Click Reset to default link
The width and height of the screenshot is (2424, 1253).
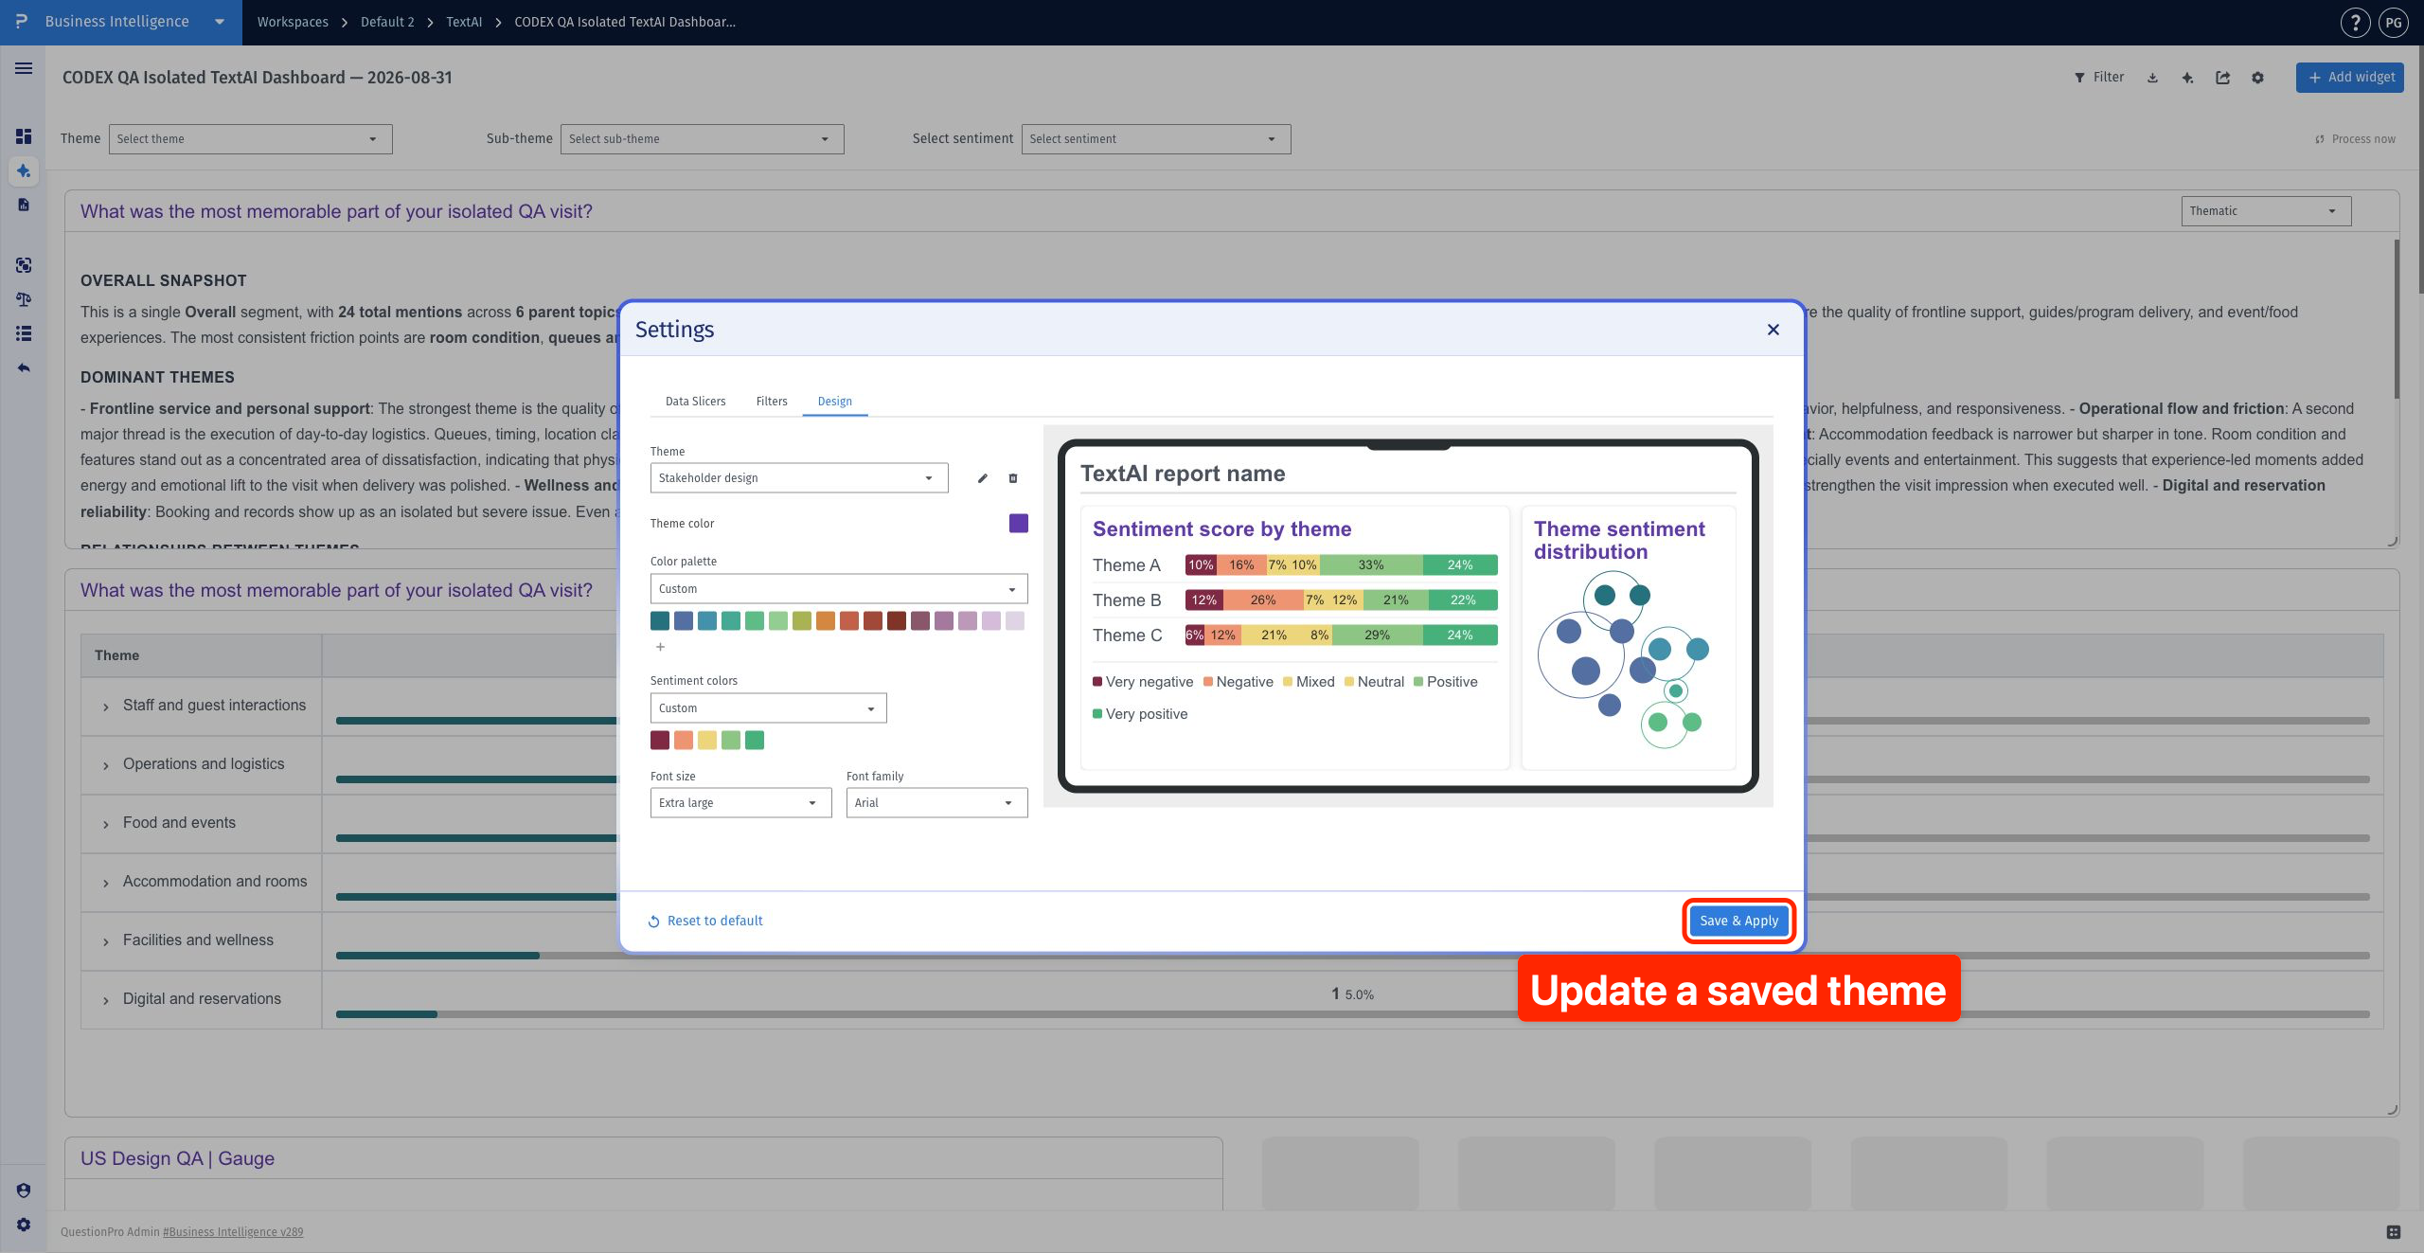tap(705, 921)
